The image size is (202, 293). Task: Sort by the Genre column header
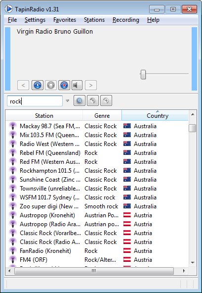pos(102,115)
